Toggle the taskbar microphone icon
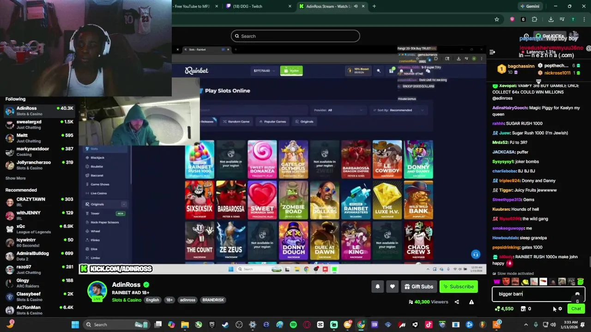This screenshot has width=591, height=332. pos(536,325)
